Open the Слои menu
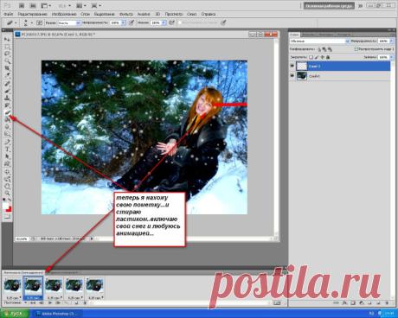 85,14
